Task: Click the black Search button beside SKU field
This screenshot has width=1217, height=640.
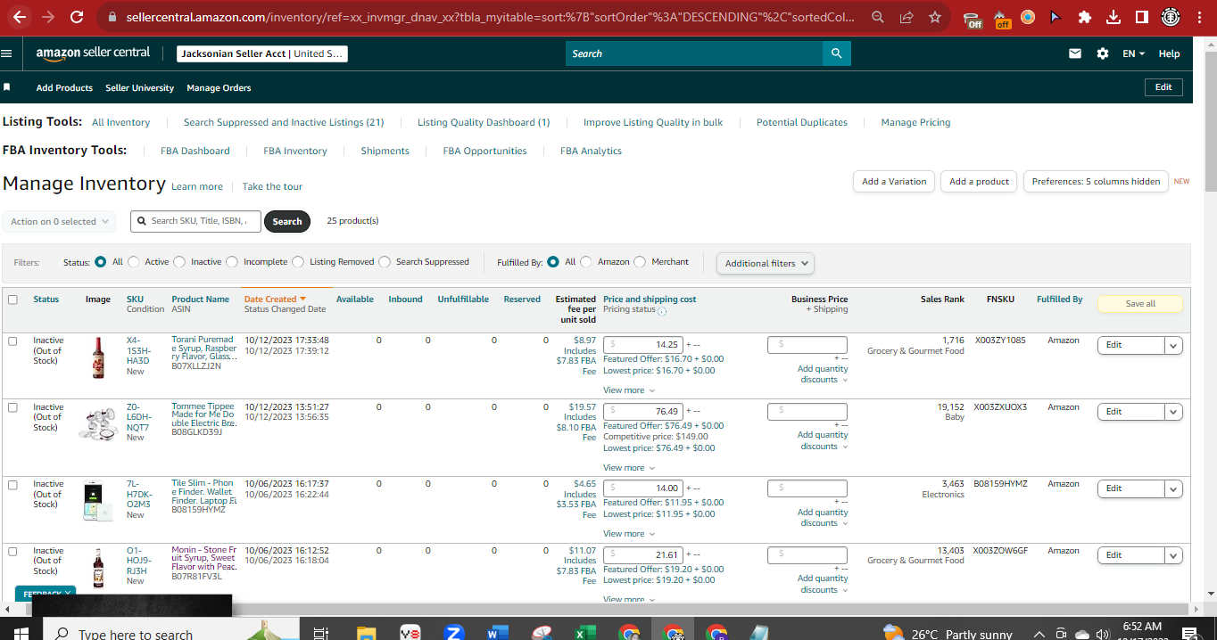Action: click(x=287, y=221)
